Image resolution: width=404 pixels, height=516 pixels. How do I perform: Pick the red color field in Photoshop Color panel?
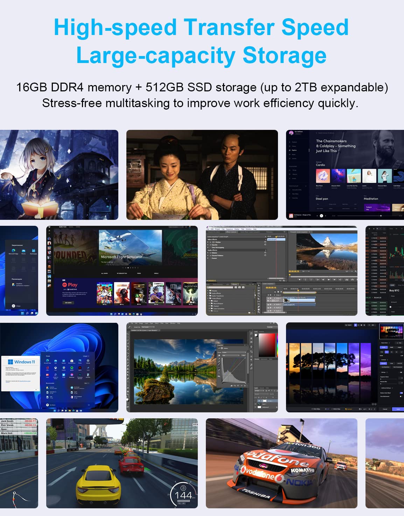[267, 346]
